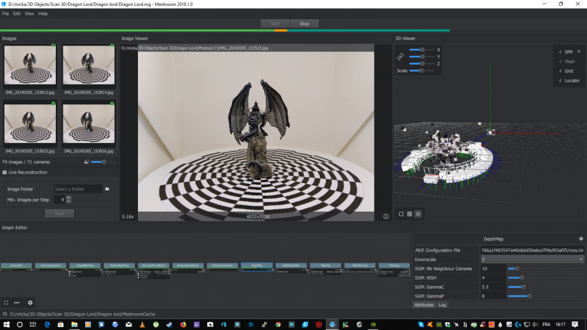Select the wireframe render mode icon
Viewport: 587px width, 330px height.
(x=410, y=214)
